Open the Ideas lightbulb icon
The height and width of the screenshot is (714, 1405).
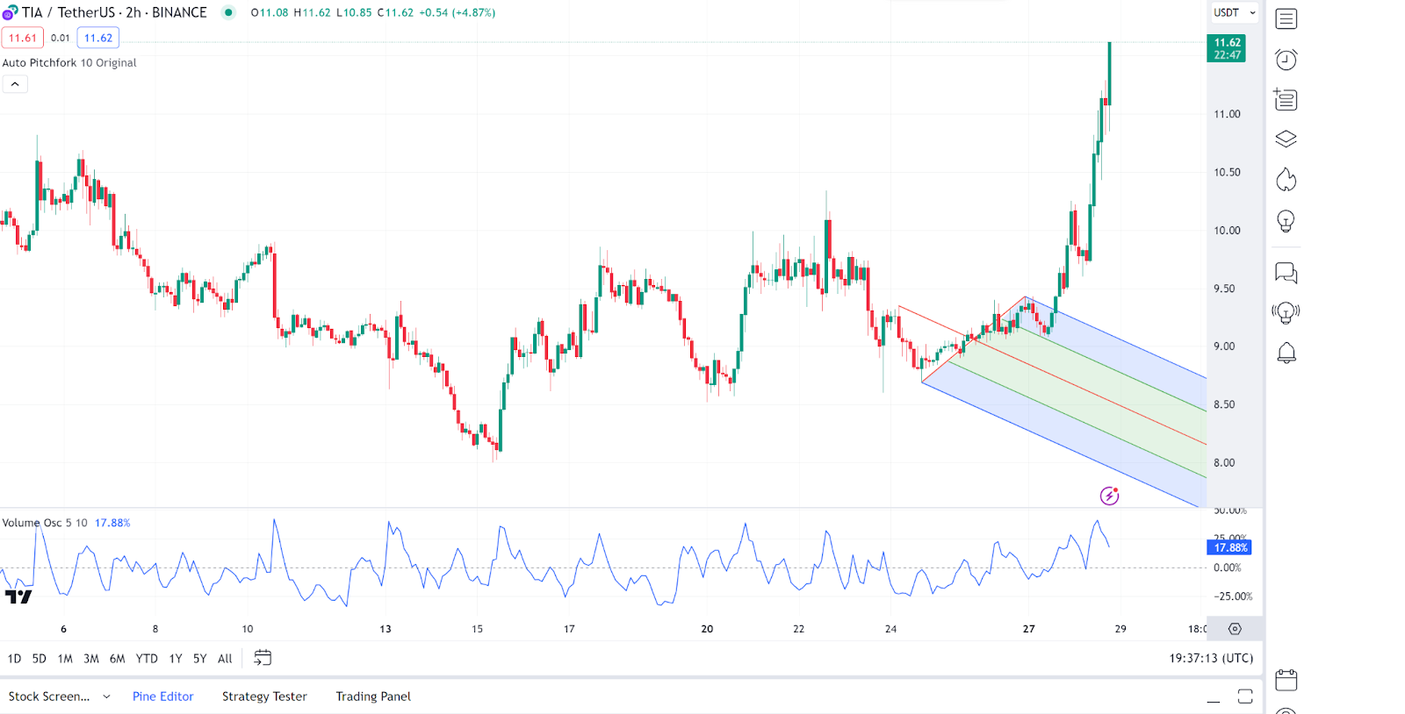click(1286, 221)
